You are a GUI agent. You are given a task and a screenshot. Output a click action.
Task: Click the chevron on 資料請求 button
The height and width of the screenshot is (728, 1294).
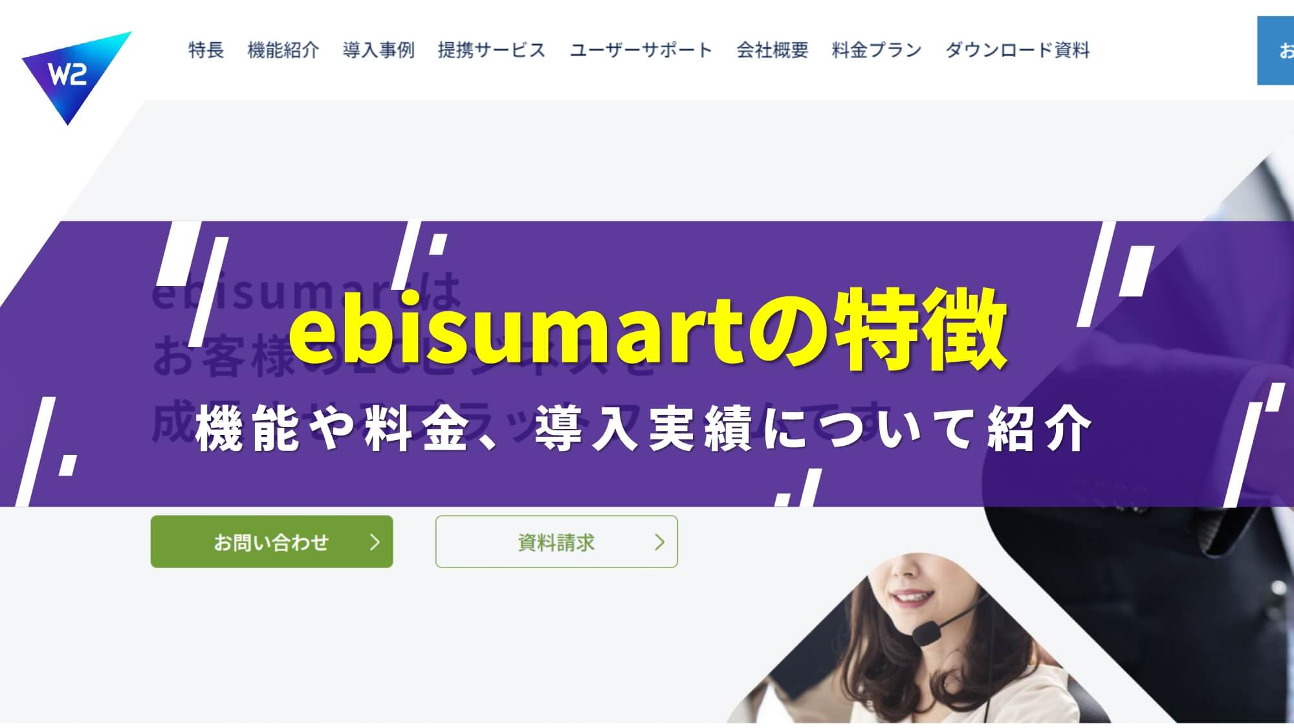click(x=659, y=542)
